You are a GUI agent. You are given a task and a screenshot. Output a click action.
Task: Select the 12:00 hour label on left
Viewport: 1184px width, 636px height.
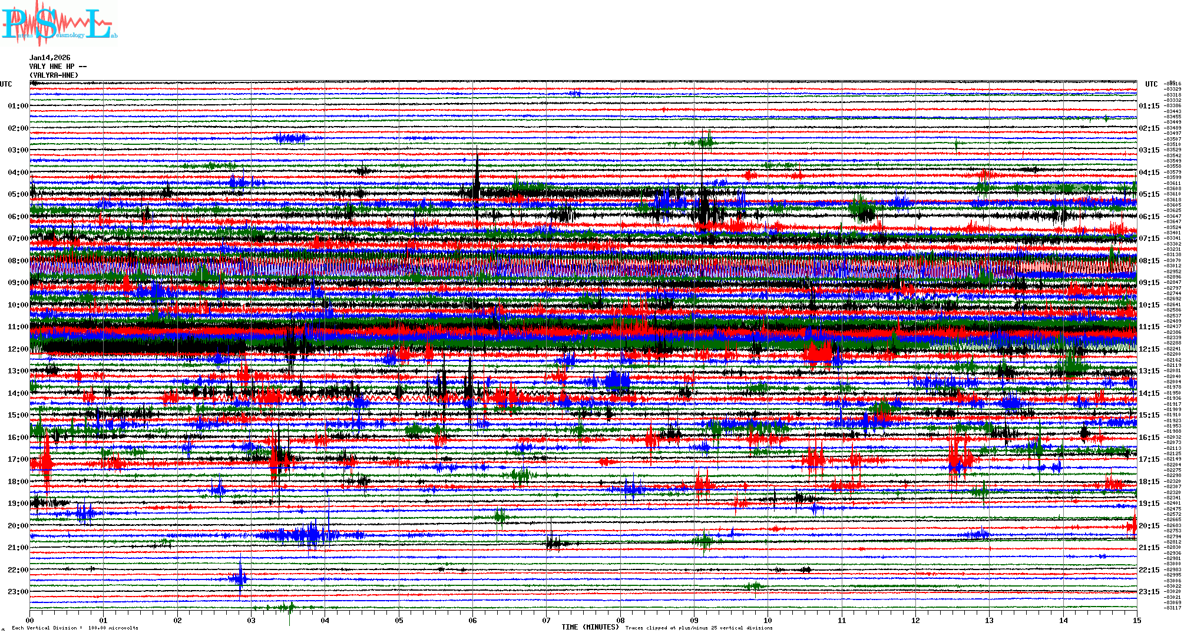pyautogui.click(x=18, y=349)
